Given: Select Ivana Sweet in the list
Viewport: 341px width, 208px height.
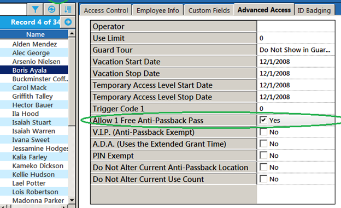Looking at the screenshot, I should point(34,140).
